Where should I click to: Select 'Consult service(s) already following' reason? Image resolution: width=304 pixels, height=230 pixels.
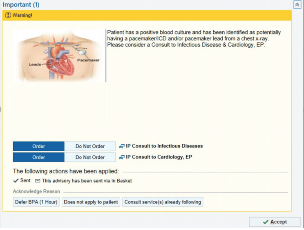tap(162, 202)
